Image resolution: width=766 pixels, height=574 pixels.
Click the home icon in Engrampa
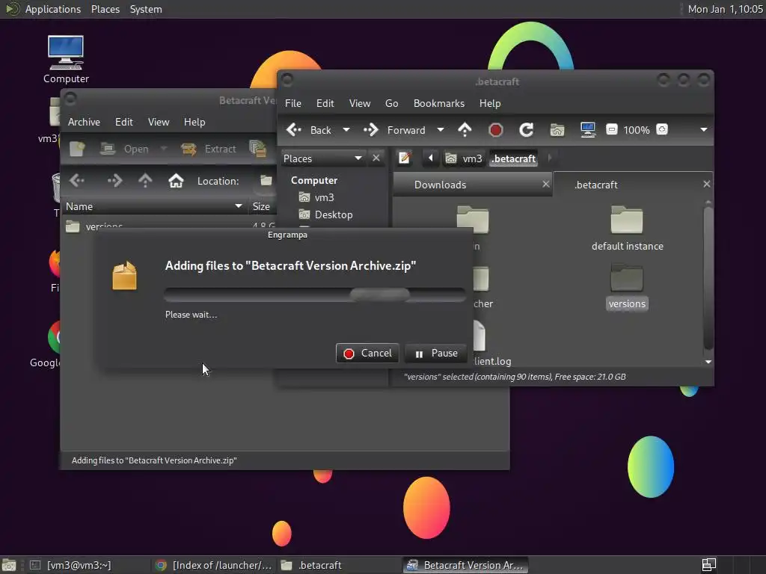pos(176,181)
